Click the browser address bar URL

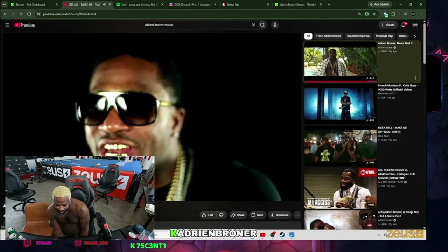click(70, 14)
